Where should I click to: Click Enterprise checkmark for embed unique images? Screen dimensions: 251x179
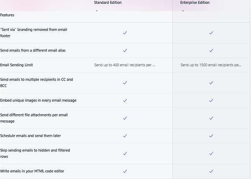click(x=211, y=100)
